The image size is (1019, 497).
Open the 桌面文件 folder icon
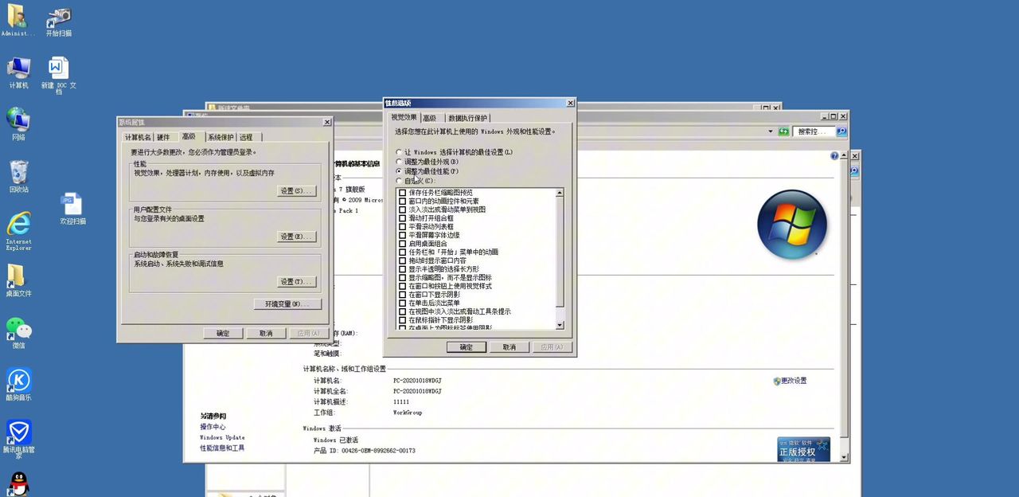tap(18, 280)
